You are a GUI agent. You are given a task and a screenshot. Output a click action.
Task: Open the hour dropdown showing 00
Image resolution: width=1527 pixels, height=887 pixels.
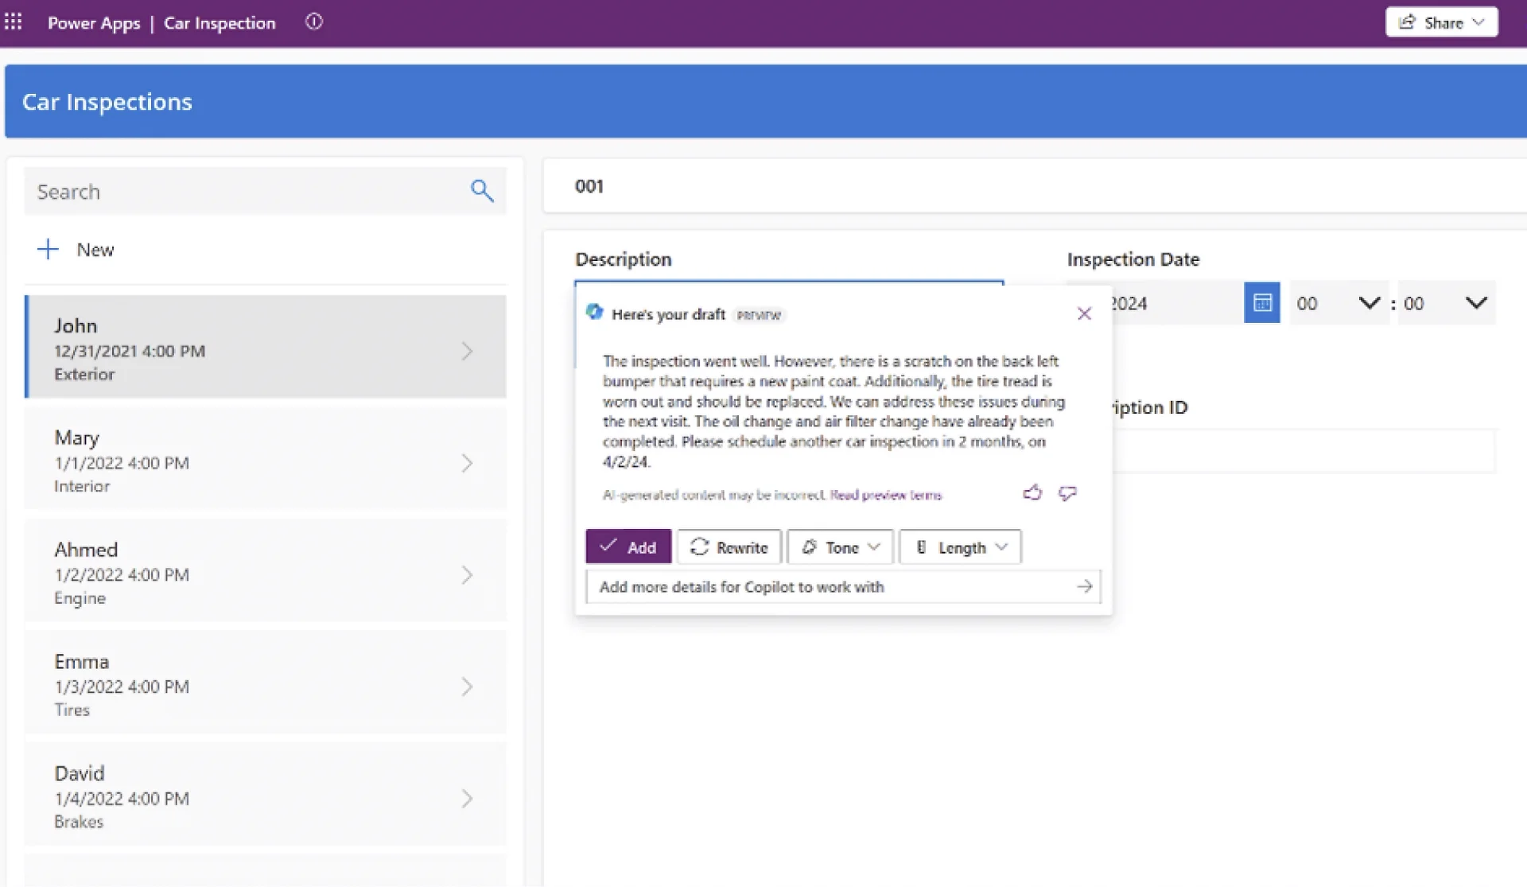point(1339,303)
